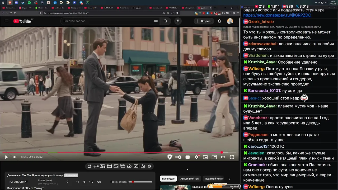The image size is (338, 190).
Task: Click the grey Копировать copy button
Action: click(71, 175)
